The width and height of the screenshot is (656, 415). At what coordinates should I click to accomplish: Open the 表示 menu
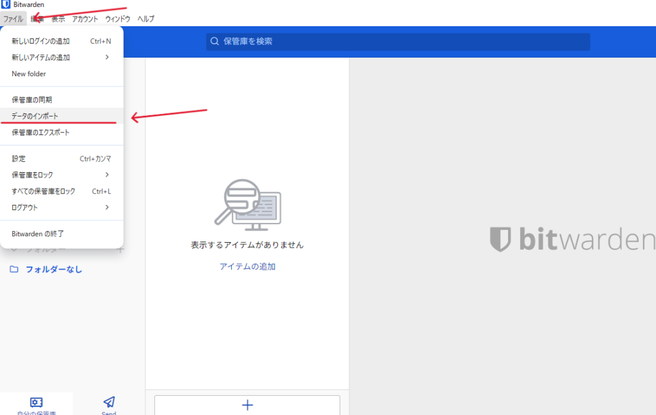coord(58,19)
